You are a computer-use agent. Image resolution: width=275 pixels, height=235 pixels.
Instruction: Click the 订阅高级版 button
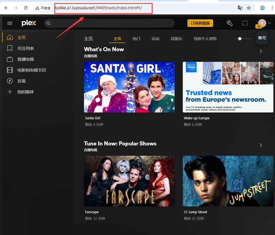click(200, 23)
